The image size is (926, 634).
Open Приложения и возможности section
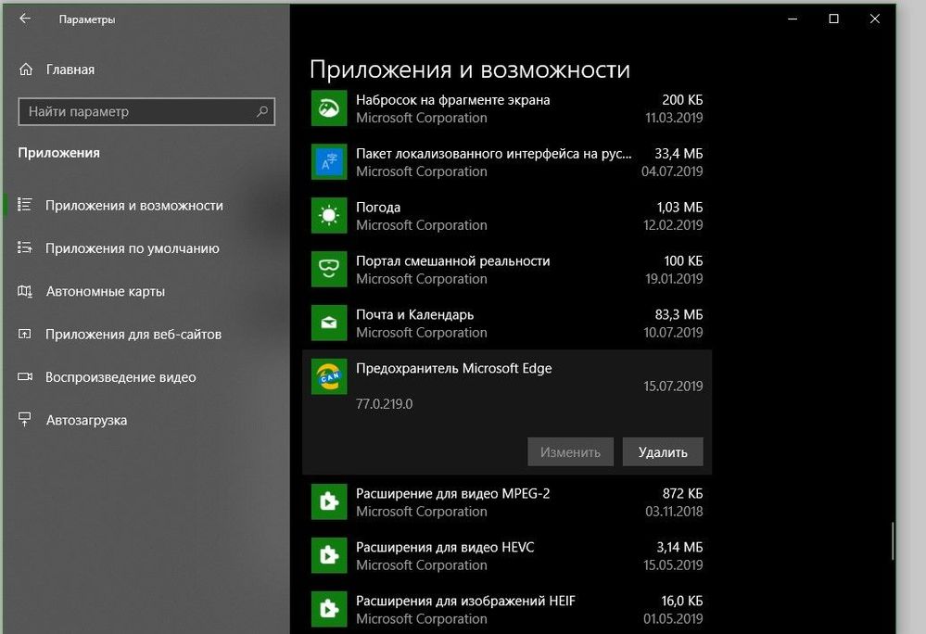click(x=146, y=206)
